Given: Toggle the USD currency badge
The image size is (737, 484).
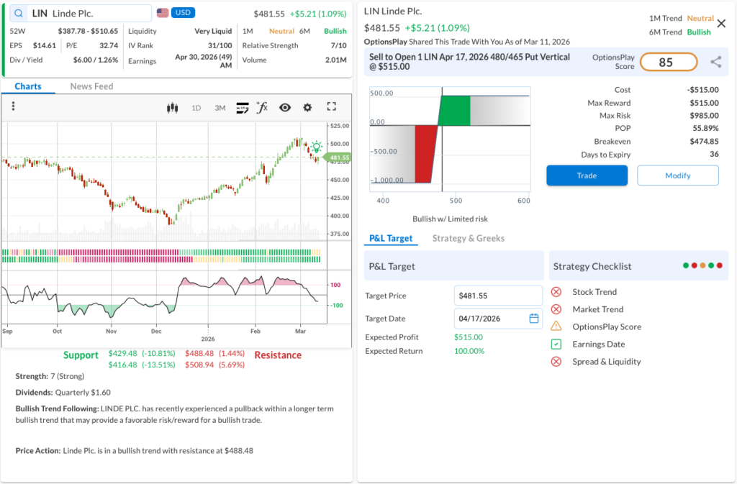Looking at the screenshot, I should (x=183, y=13).
